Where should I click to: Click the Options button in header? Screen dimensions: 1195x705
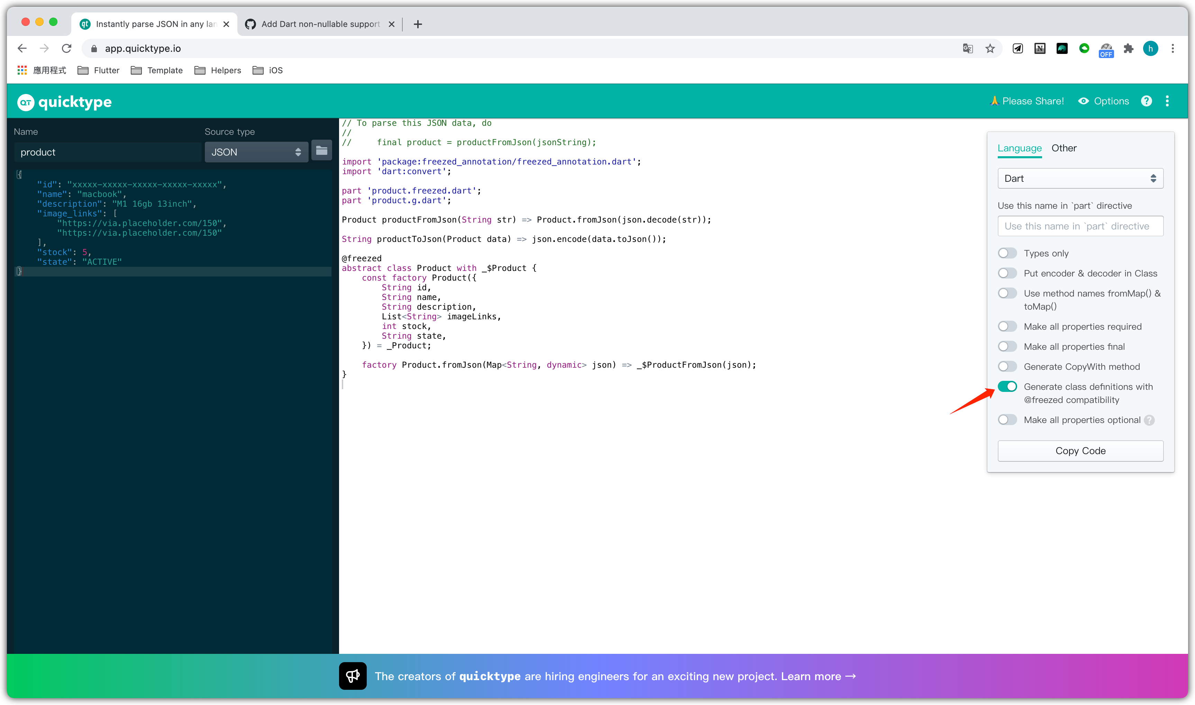[x=1103, y=101]
